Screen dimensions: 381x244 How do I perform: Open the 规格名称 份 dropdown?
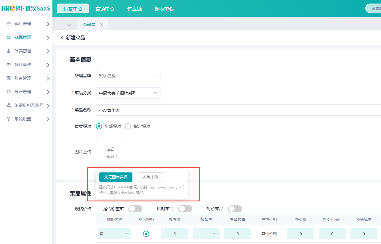point(115,234)
